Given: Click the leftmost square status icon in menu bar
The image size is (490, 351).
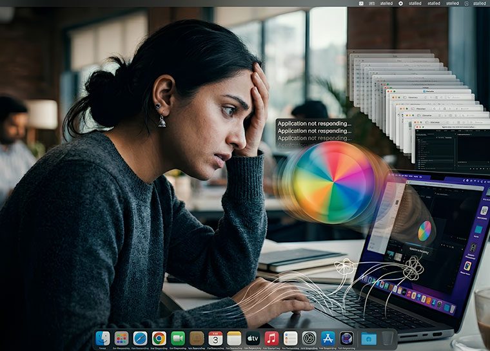Looking at the screenshot, I should pyautogui.click(x=361, y=3).
